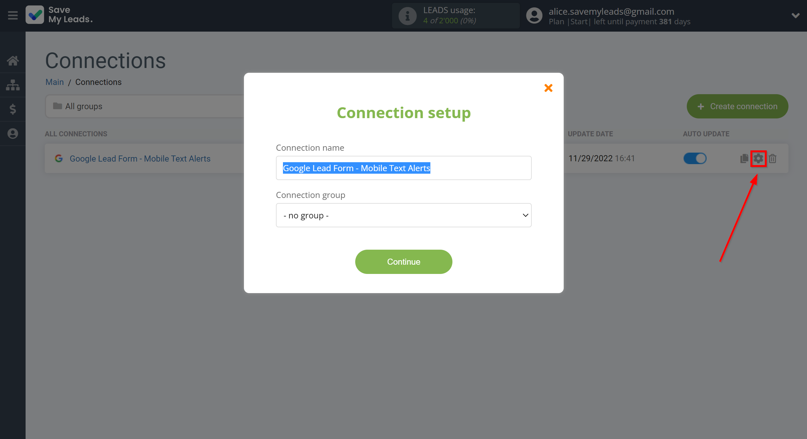
Task: Click the Main breadcrumb link
Action: click(54, 82)
